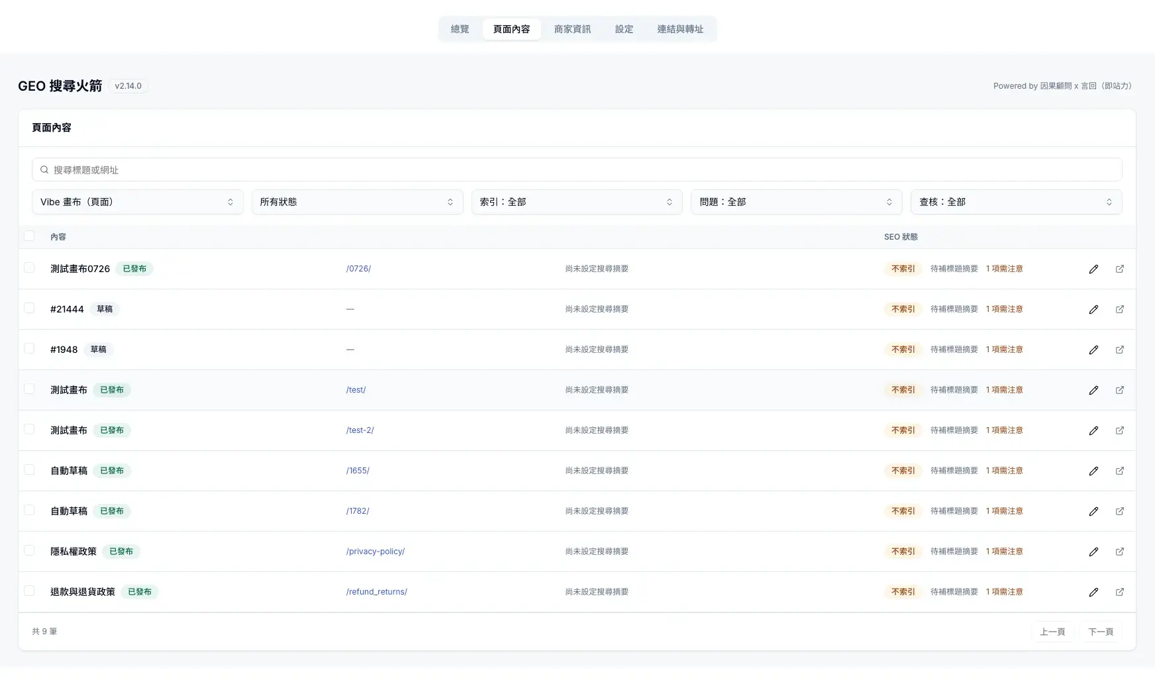
Task: Edit the /1655/ row with pencil icon
Action: 1093,471
